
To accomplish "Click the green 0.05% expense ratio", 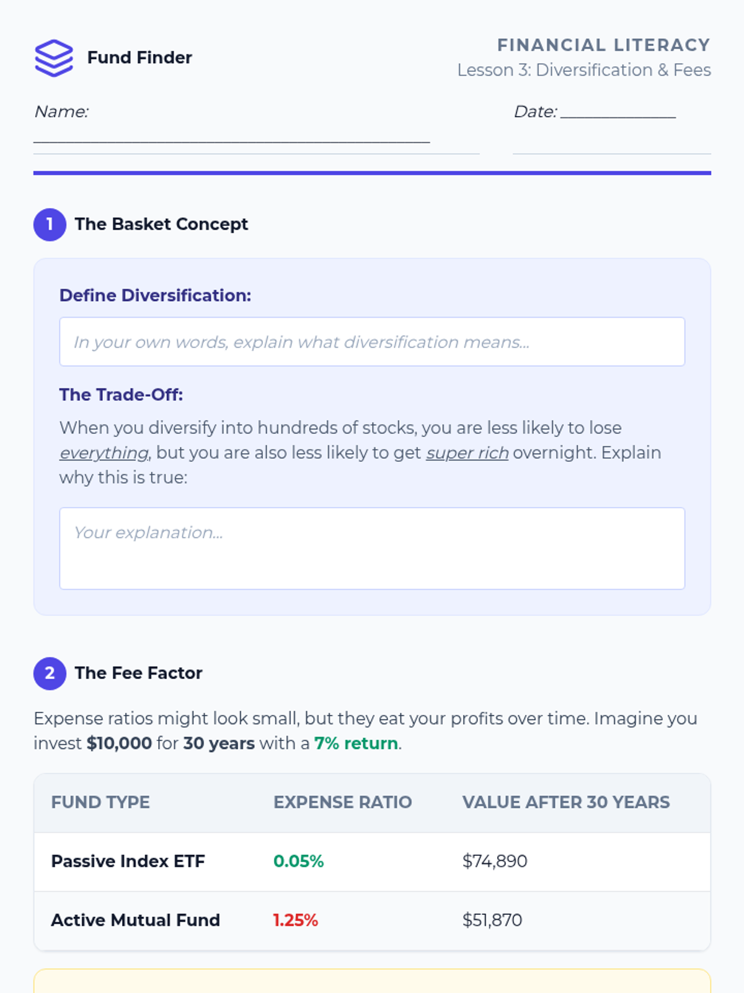I will 298,861.
